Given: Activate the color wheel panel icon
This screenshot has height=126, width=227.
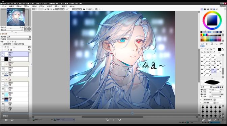Looking at the screenshot, I should 202,9.
